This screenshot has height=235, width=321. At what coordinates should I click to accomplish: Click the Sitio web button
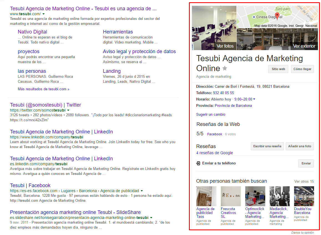pyautogui.click(x=278, y=69)
